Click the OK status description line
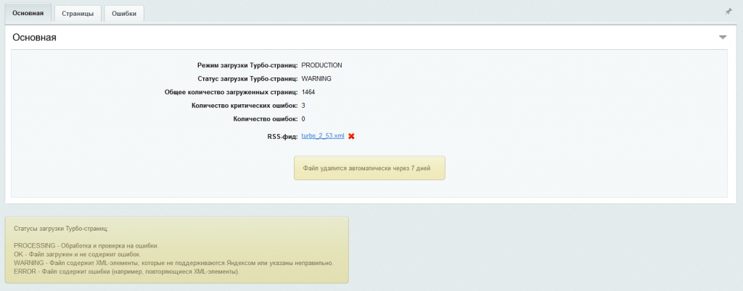 (x=76, y=254)
